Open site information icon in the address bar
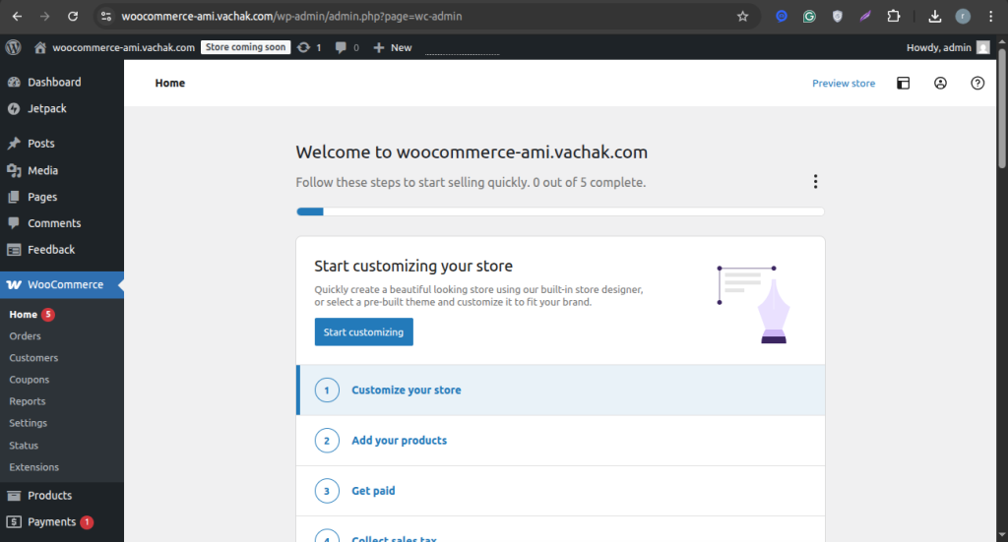Viewport: 1008px width, 542px height. (x=106, y=16)
